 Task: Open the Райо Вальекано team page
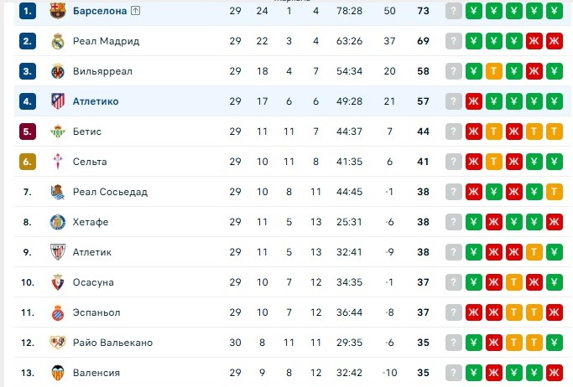point(112,343)
